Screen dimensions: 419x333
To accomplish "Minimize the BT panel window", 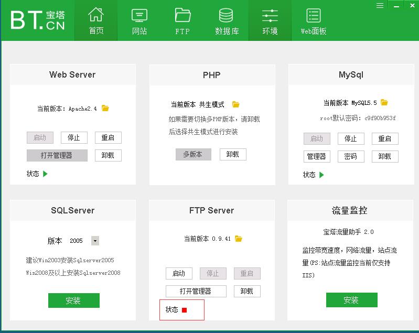I will click(396, 5).
